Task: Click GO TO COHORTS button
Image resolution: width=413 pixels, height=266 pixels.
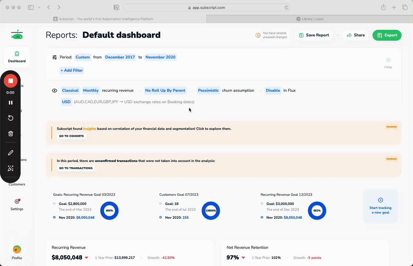Action: pyautogui.click(x=71, y=136)
